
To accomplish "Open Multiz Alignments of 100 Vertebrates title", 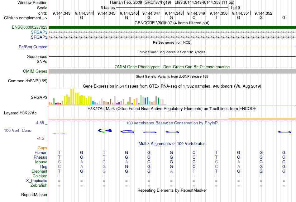I will (172, 143).
